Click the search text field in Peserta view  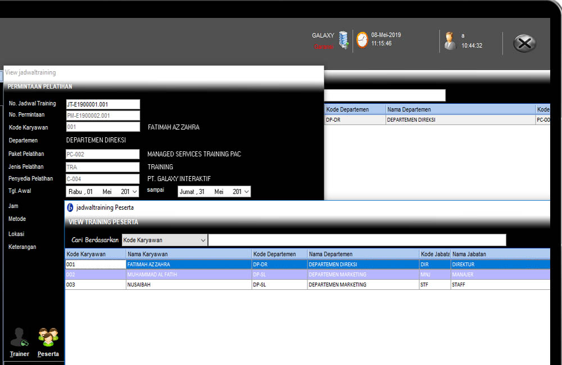(x=357, y=240)
